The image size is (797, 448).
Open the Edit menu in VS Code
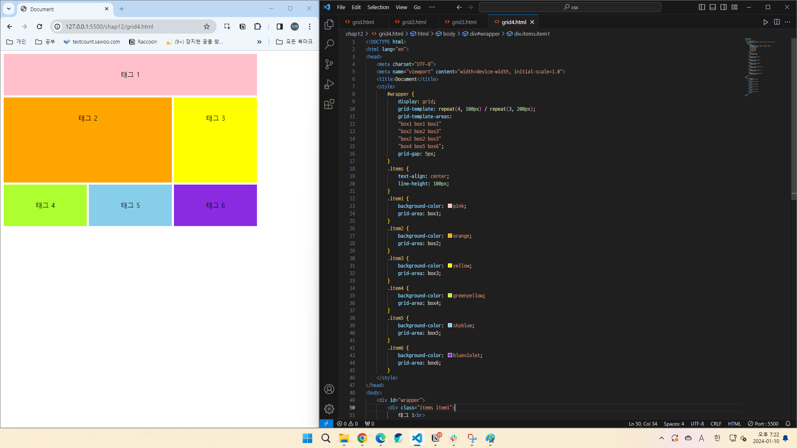(x=356, y=7)
